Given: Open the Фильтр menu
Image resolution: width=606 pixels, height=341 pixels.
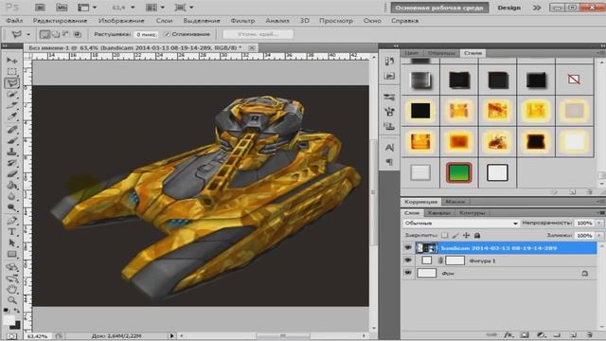Looking at the screenshot, I should [x=242, y=21].
